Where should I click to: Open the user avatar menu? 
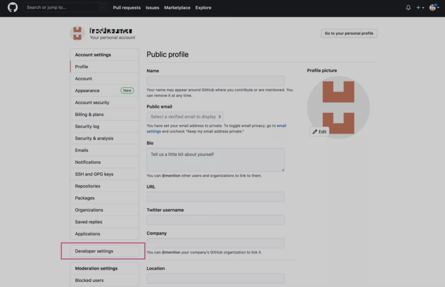point(434,7)
